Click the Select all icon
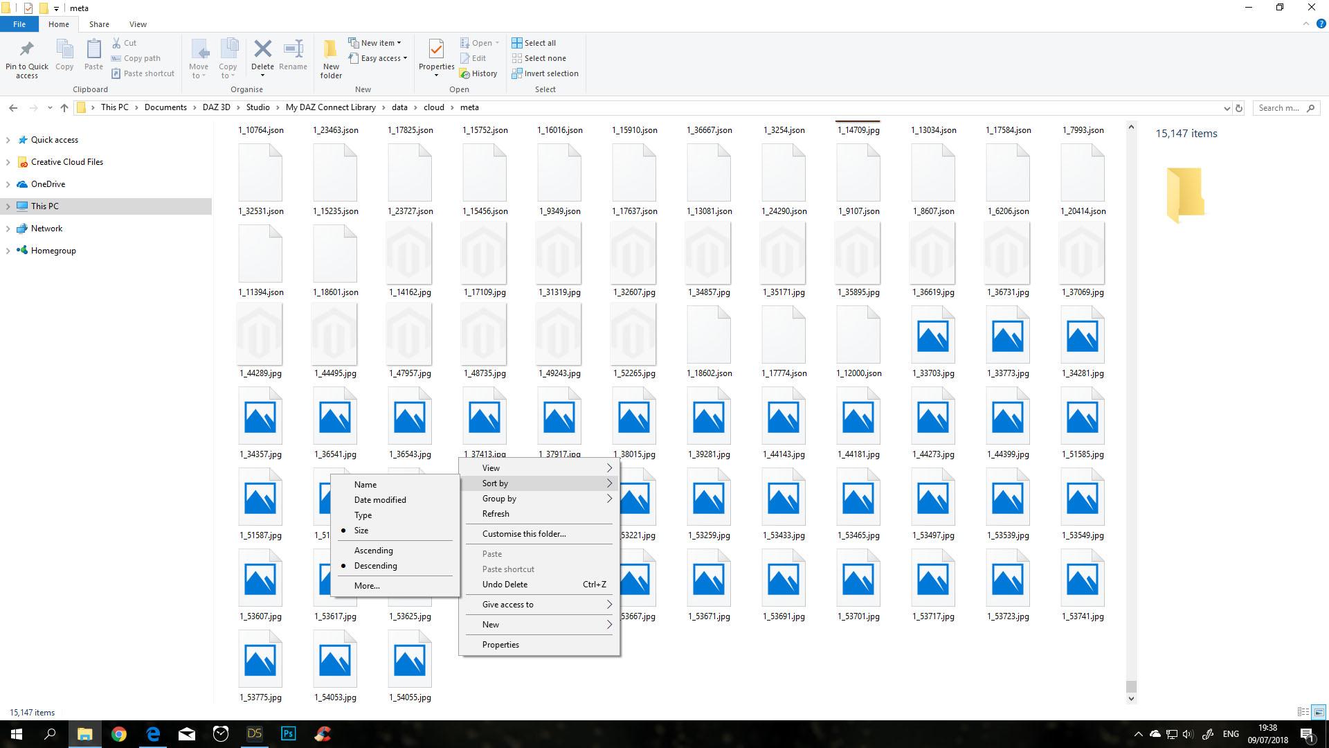Image resolution: width=1329 pixels, height=748 pixels. pos(517,43)
